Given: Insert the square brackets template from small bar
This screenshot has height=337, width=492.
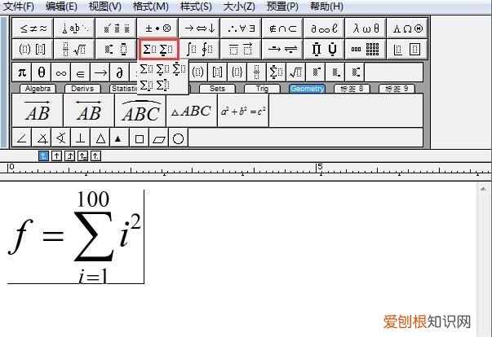Looking at the screenshot, I should 218,72.
